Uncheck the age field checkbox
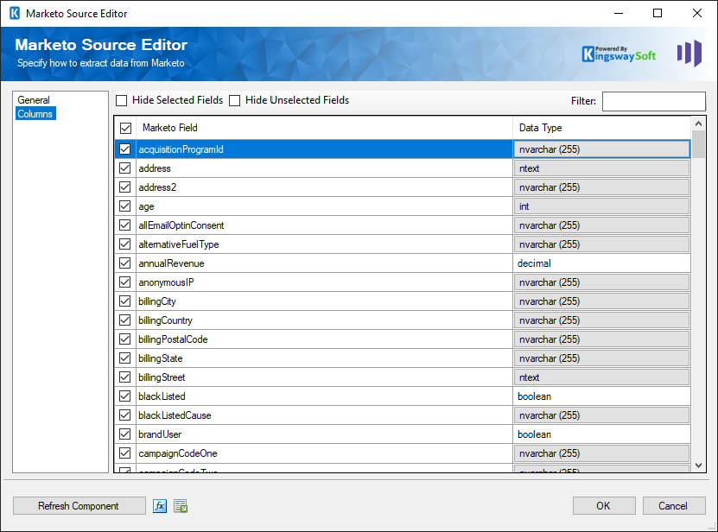 [124, 206]
